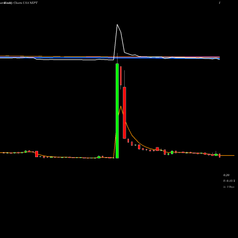The image size is (238, 238).
Task: Click the tall green candlestick
Action: point(117,111)
